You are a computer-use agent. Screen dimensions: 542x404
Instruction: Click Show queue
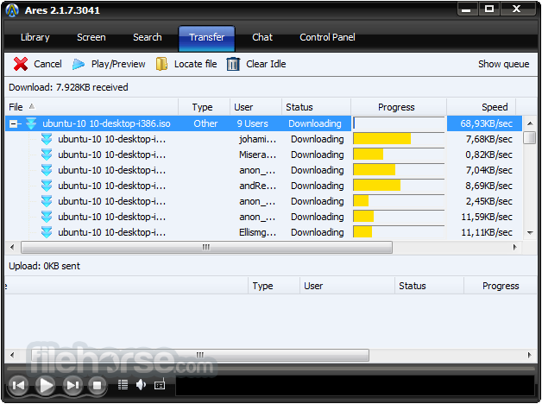pos(504,64)
